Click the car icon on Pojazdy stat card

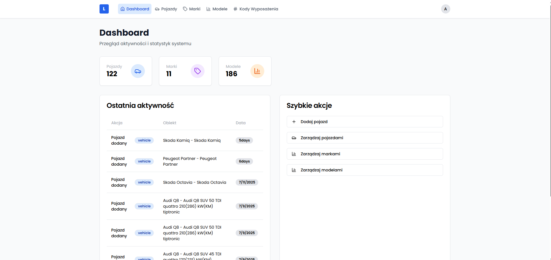click(138, 71)
